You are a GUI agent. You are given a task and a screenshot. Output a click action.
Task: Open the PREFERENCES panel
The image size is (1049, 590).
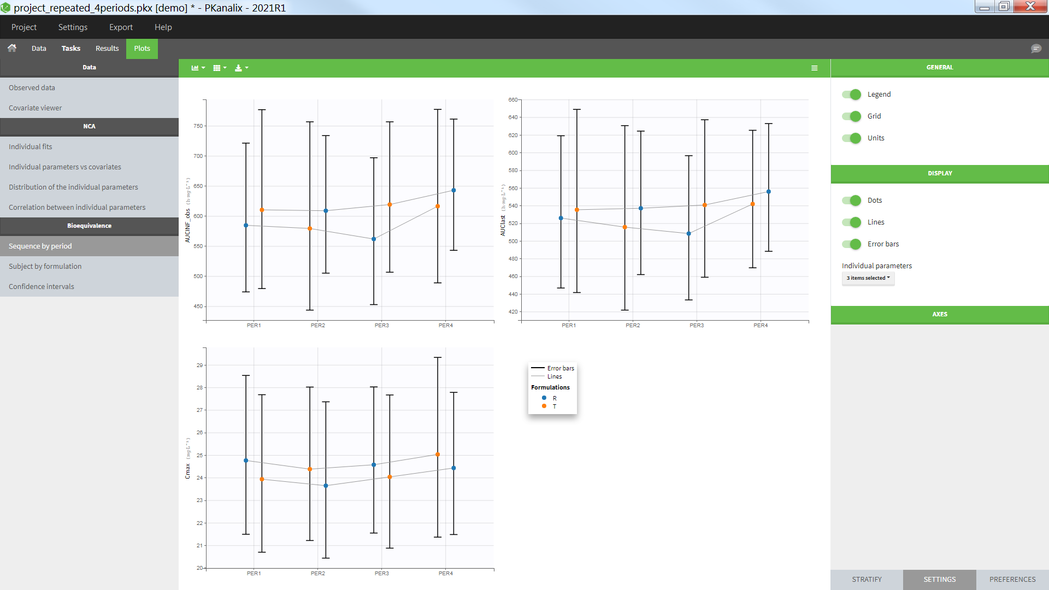[1012, 579]
